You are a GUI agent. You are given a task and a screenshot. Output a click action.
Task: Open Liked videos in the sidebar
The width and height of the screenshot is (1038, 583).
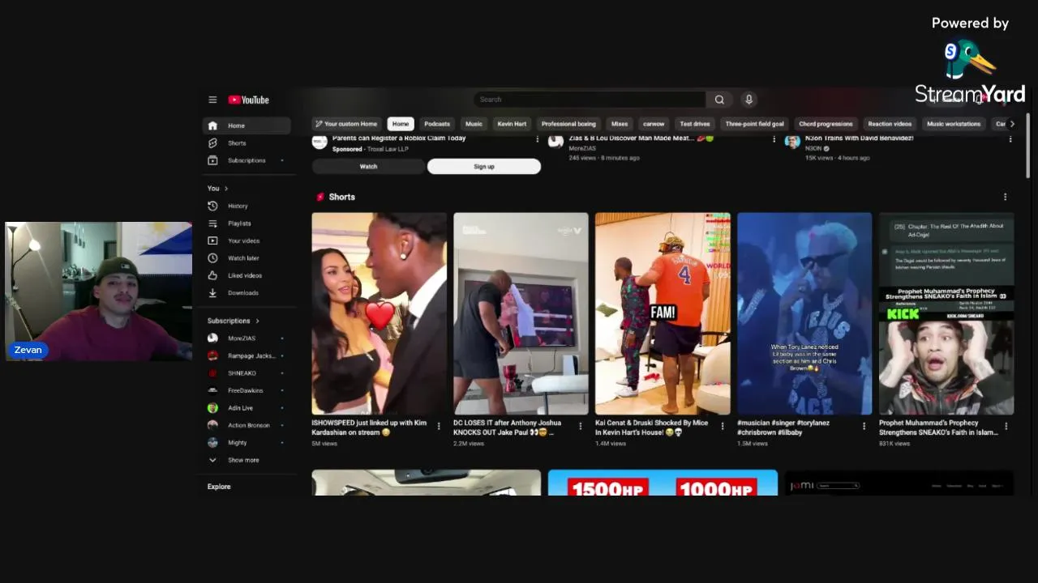tap(247, 275)
